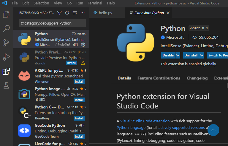Open the Explorer view in activity bar
The width and height of the screenshot is (228, 146).
point(6,14)
